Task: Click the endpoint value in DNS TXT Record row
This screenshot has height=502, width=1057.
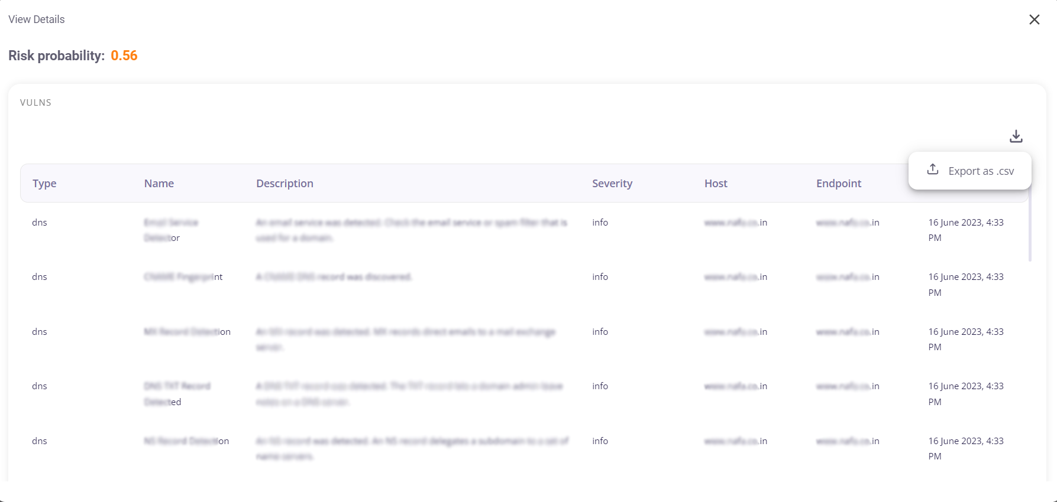Action: pyautogui.click(x=848, y=386)
